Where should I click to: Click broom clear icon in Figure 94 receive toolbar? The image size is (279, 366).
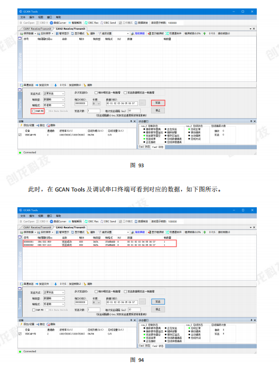pyautogui.click(x=88, y=232)
